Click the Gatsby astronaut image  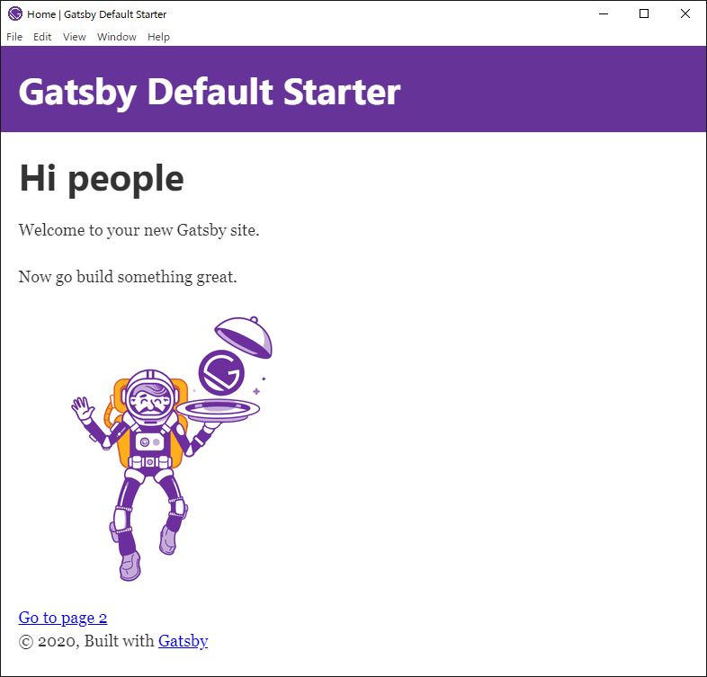172,449
